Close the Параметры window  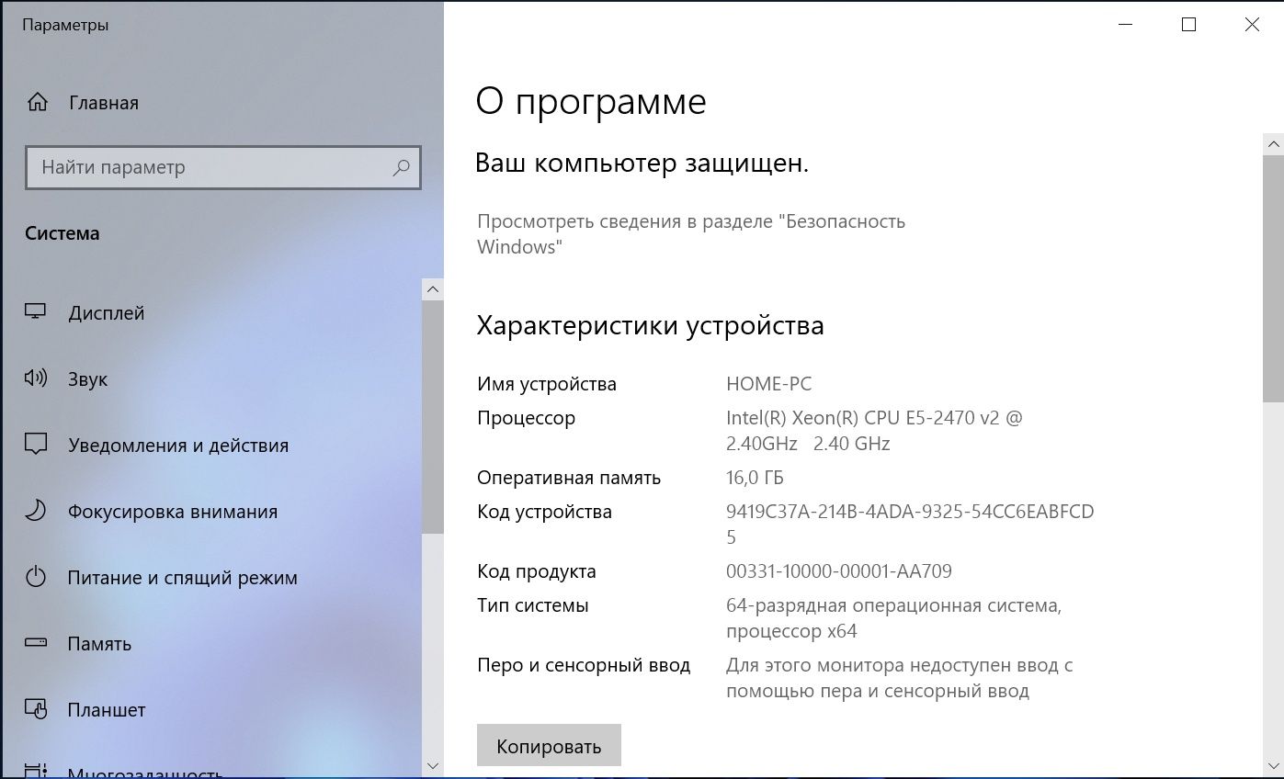coord(1252,25)
